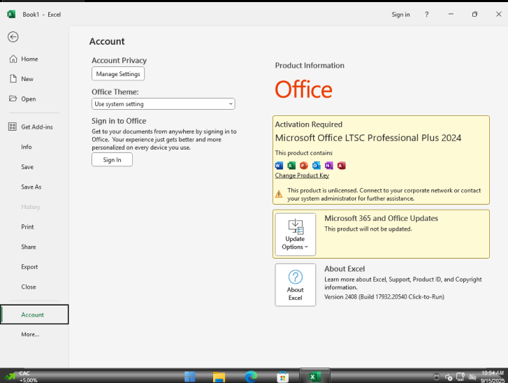This screenshot has height=383, width=508.
Task: Click the Sign In button under Sign in to Office
Action: pyautogui.click(x=112, y=160)
